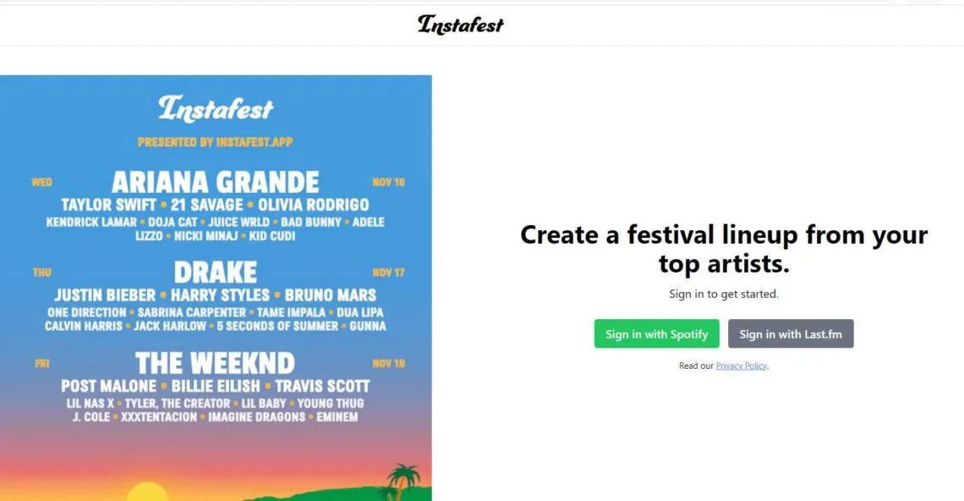Click the TAYLOR SWIFT artist name

[108, 205]
